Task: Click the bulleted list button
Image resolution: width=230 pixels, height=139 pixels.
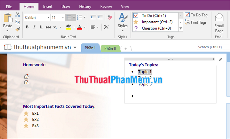Action: (x=69, y=17)
